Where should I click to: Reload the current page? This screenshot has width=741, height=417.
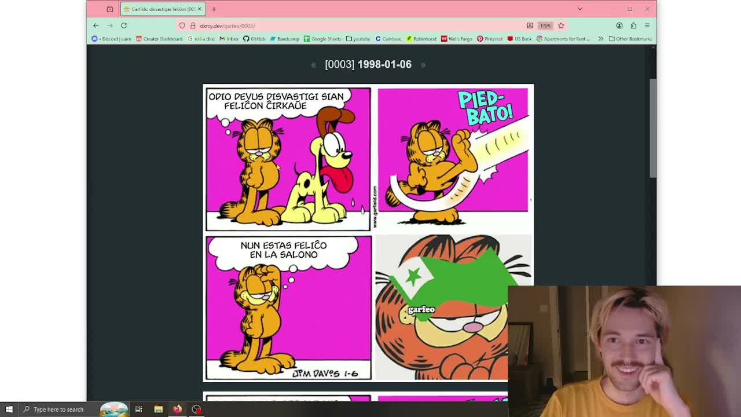pyautogui.click(x=124, y=25)
